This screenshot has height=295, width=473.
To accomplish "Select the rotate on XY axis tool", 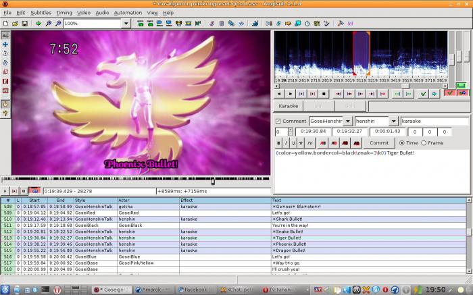I will (x=5, y=63).
